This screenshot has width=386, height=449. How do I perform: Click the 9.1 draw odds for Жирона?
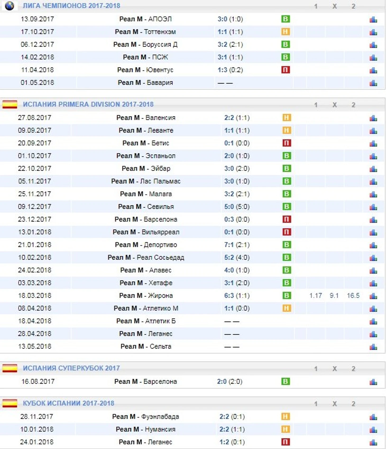(334, 295)
